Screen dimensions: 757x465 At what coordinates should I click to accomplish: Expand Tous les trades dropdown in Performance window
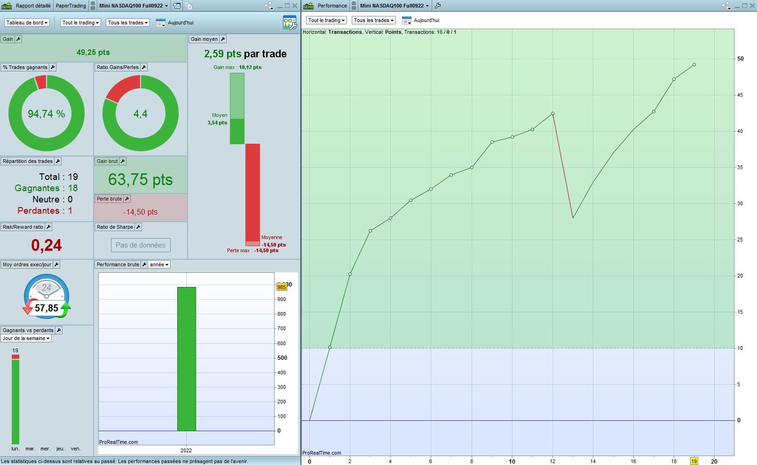click(374, 20)
